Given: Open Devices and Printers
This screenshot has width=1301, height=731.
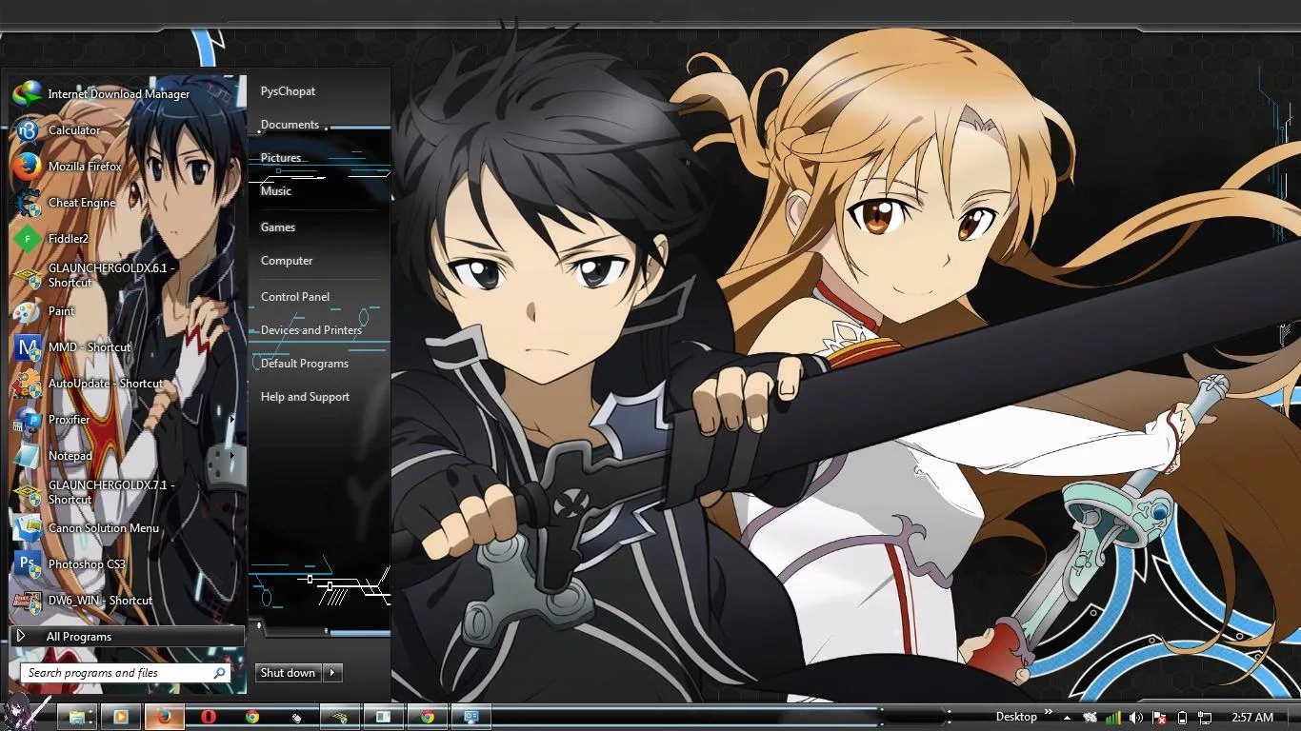Looking at the screenshot, I should [x=311, y=330].
